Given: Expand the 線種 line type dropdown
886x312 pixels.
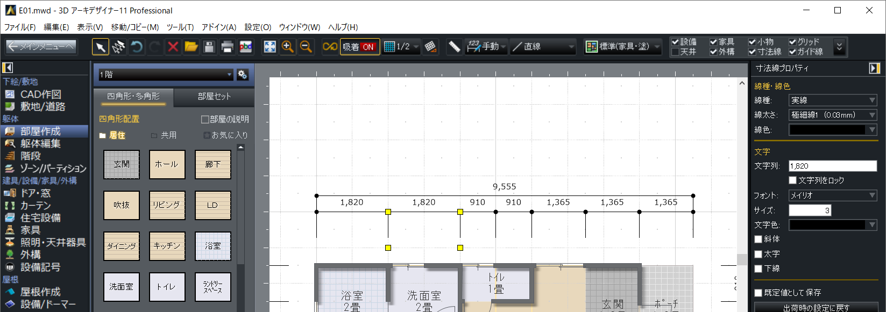Looking at the screenshot, I should (832, 100).
